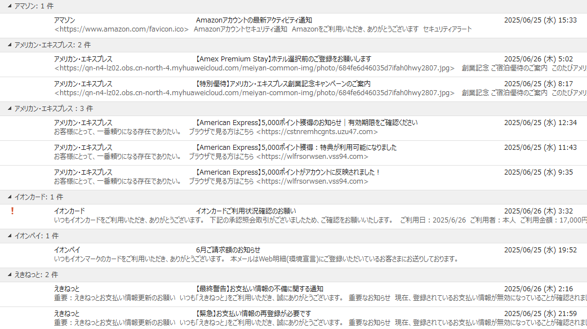This screenshot has width=587, height=329.
Task: Collapse the アマゾン: 1 件 group
Action: (10, 6)
